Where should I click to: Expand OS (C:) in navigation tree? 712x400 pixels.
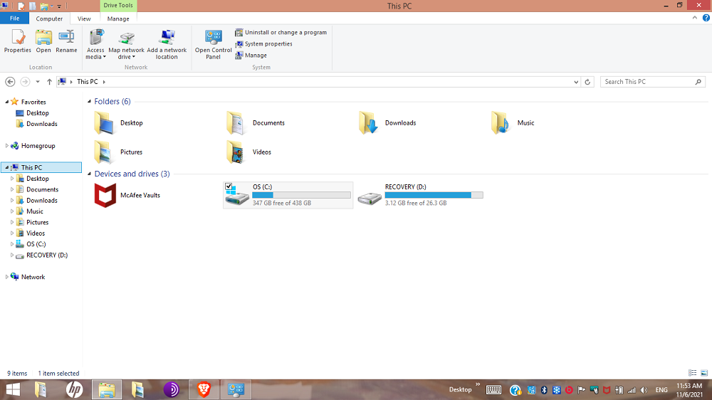click(x=12, y=244)
